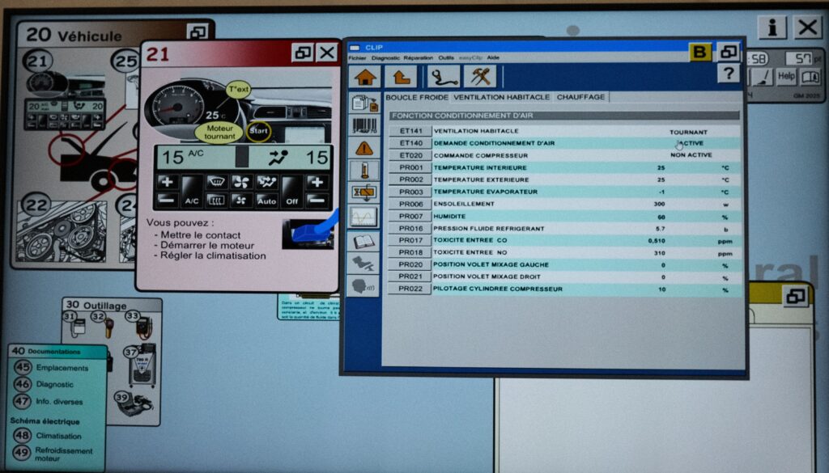Restore window 21 using its overlap icon

(303, 53)
